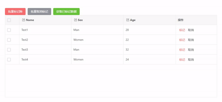Click the edit icon beside Name header
Image resolution: width=222 pixels, height=102 pixels.
tap(24, 20)
